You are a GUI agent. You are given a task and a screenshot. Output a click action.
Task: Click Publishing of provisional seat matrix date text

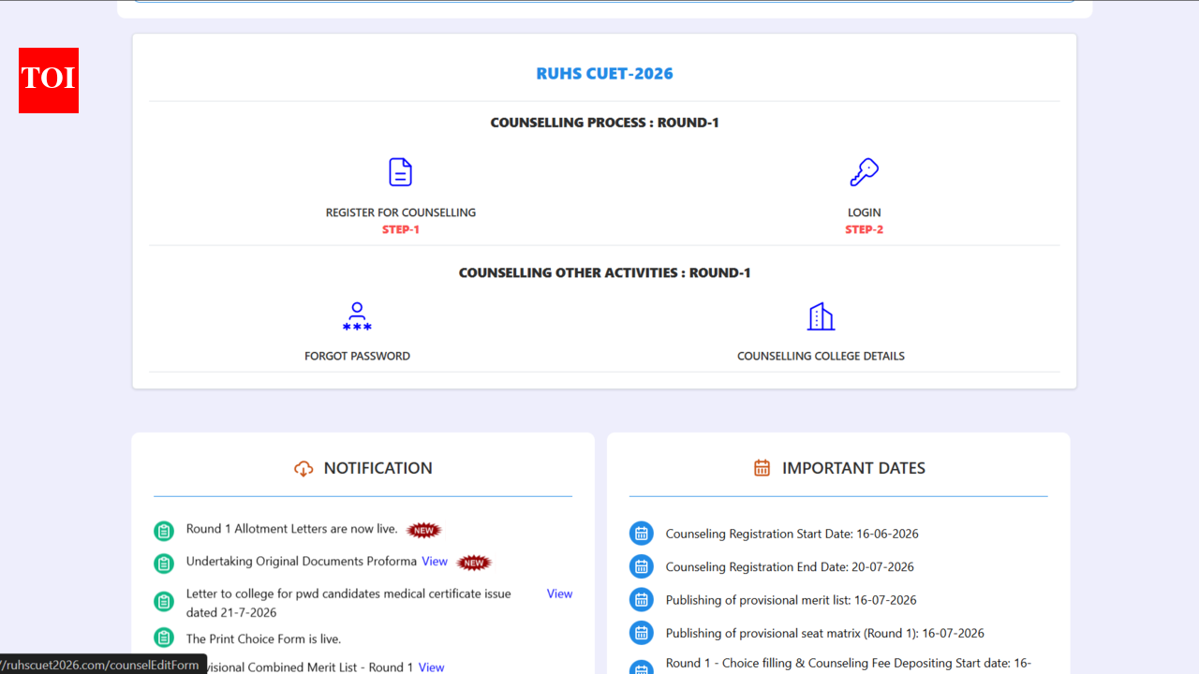pyautogui.click(x=825, y=633)
